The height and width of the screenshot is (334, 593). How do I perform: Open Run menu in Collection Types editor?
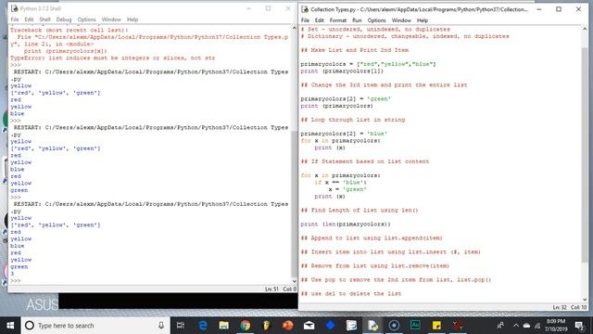357,20
